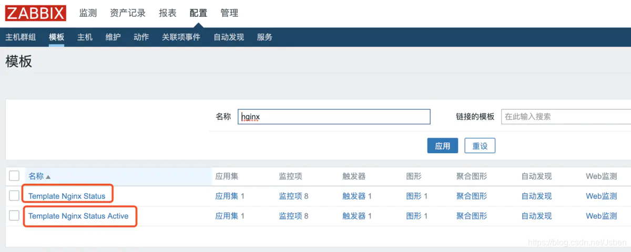
Task: Tick the select-all checkbox in table header
Action: pos(14,176)
